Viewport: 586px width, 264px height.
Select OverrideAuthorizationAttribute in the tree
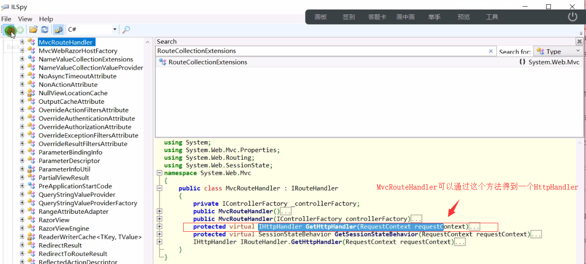(x=85, y=127)
